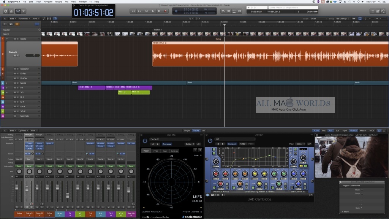This screenshot has height=219, width=389.
Task: Pause the LoudnessRadar meter
Action: pyautogui.click(x=195, y=150)
